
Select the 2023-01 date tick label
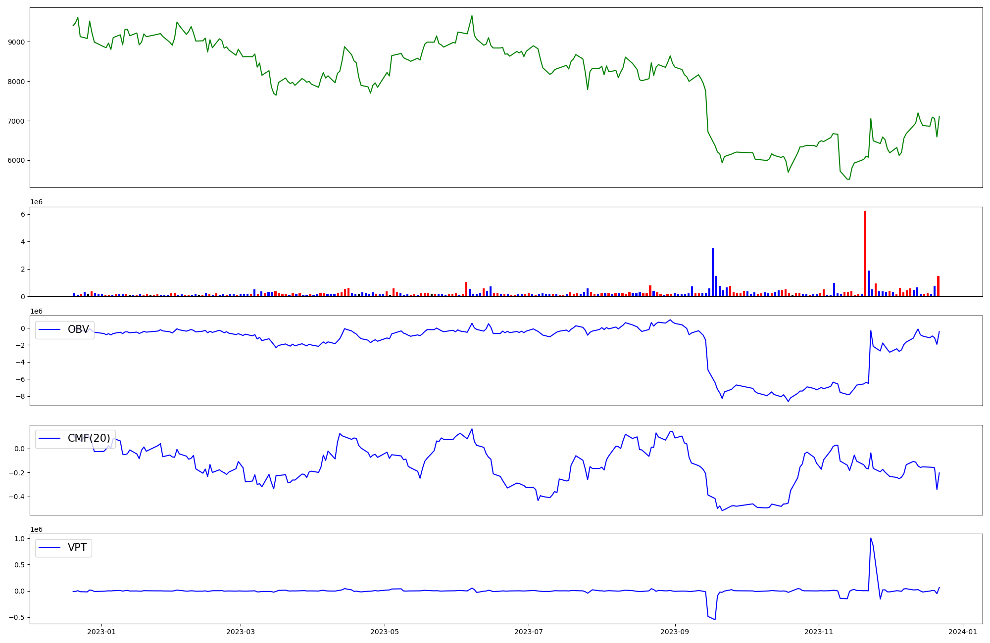101,632
